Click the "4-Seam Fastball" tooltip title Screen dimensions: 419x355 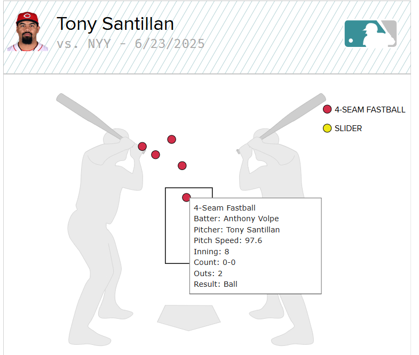point(224,208)
